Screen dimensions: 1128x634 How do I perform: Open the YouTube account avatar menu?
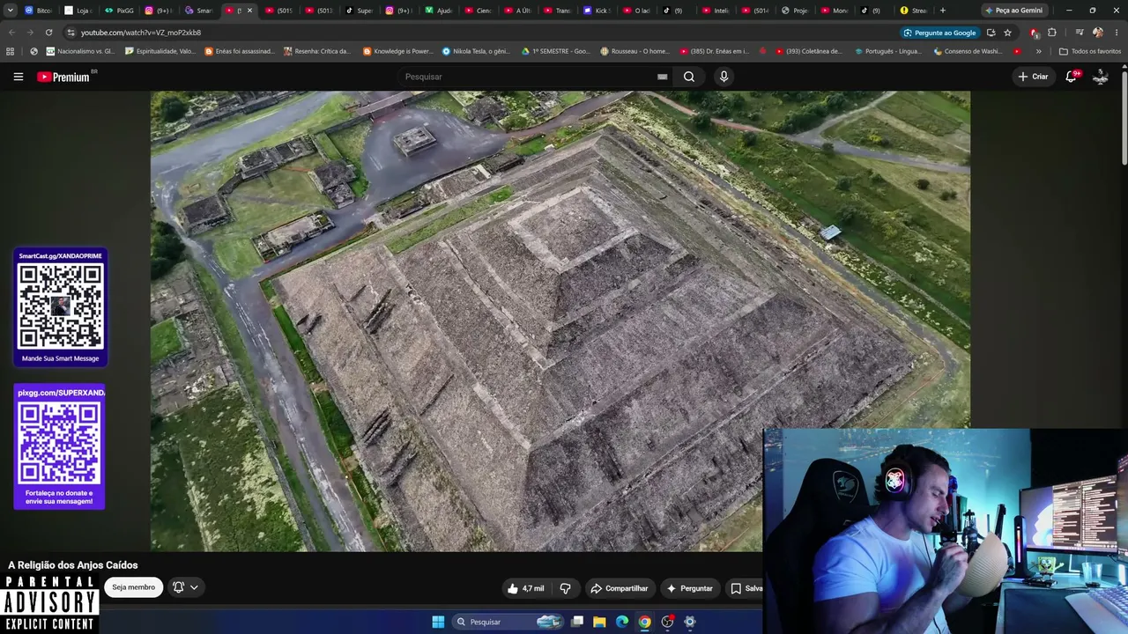[1101, 77]
